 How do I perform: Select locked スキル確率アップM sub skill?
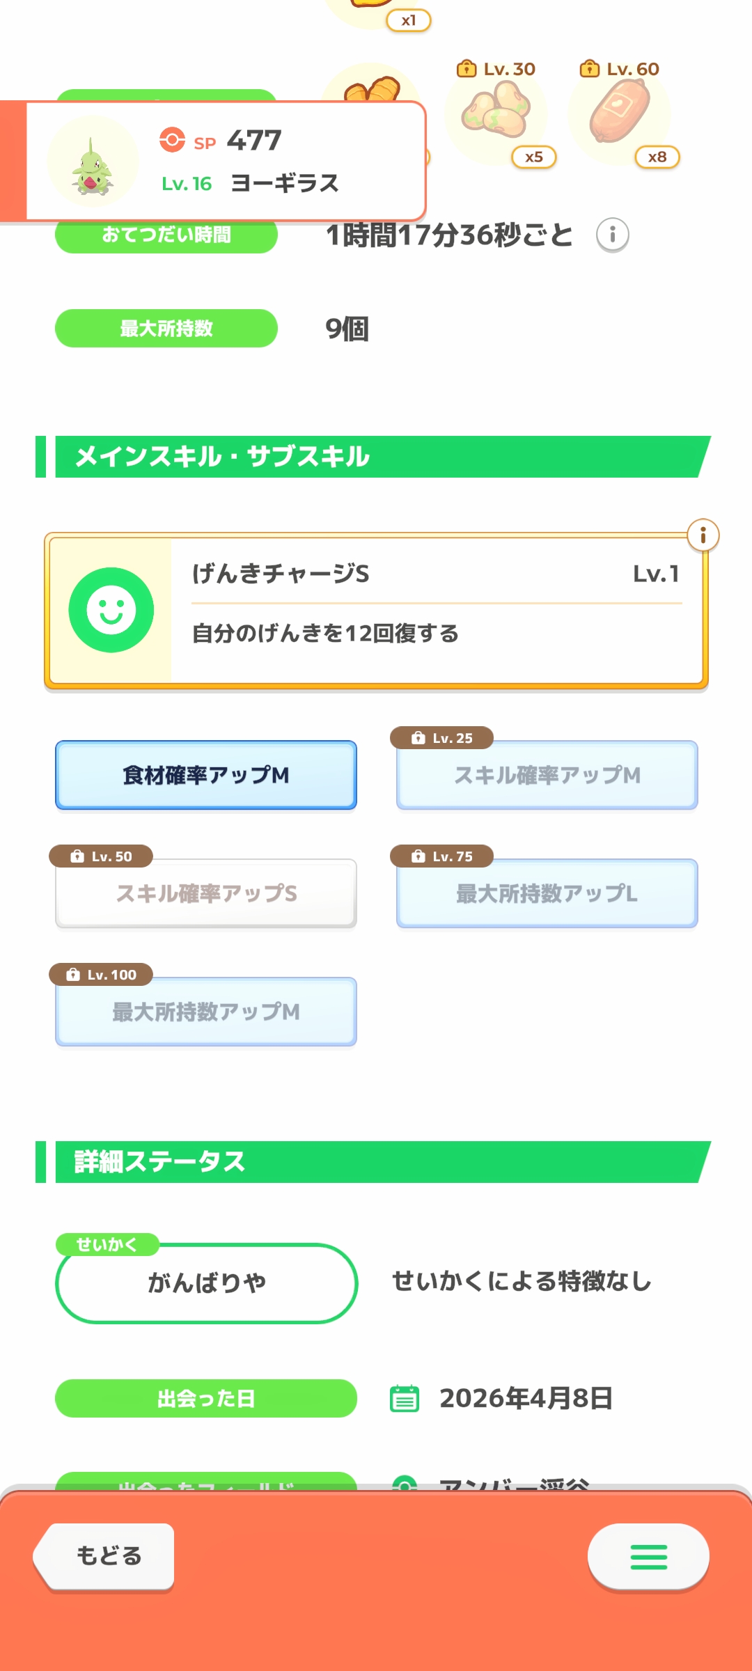[x=547, y=775]
